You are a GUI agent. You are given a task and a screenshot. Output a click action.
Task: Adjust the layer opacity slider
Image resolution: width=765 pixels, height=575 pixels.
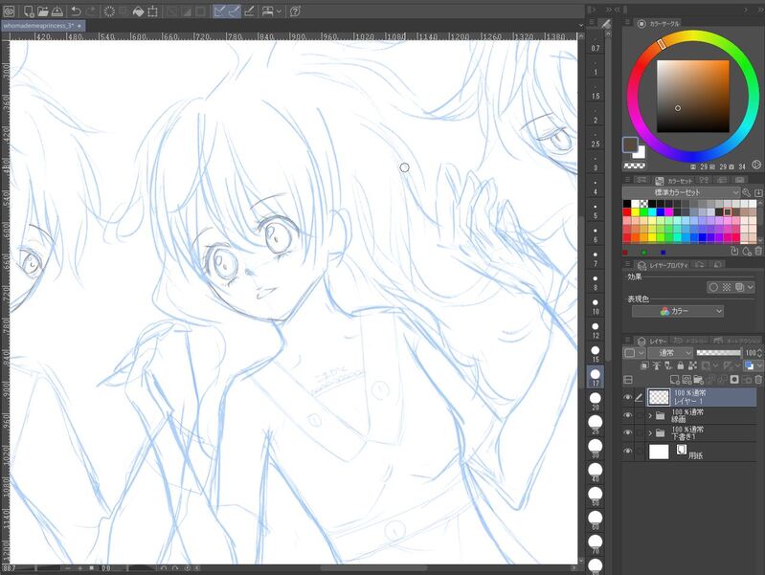[719, 353]
